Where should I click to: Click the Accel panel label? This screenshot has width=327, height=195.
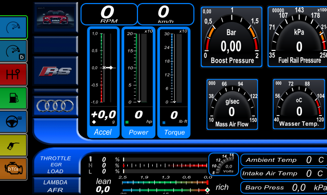tap(103, 132)
